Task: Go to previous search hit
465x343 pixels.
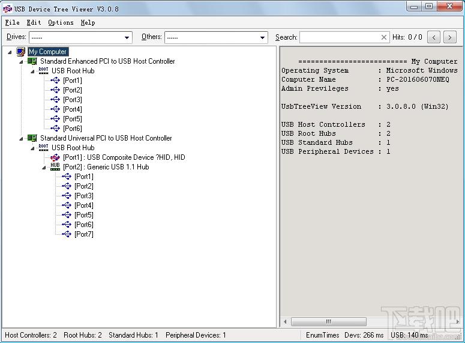Action: point(434,37)
